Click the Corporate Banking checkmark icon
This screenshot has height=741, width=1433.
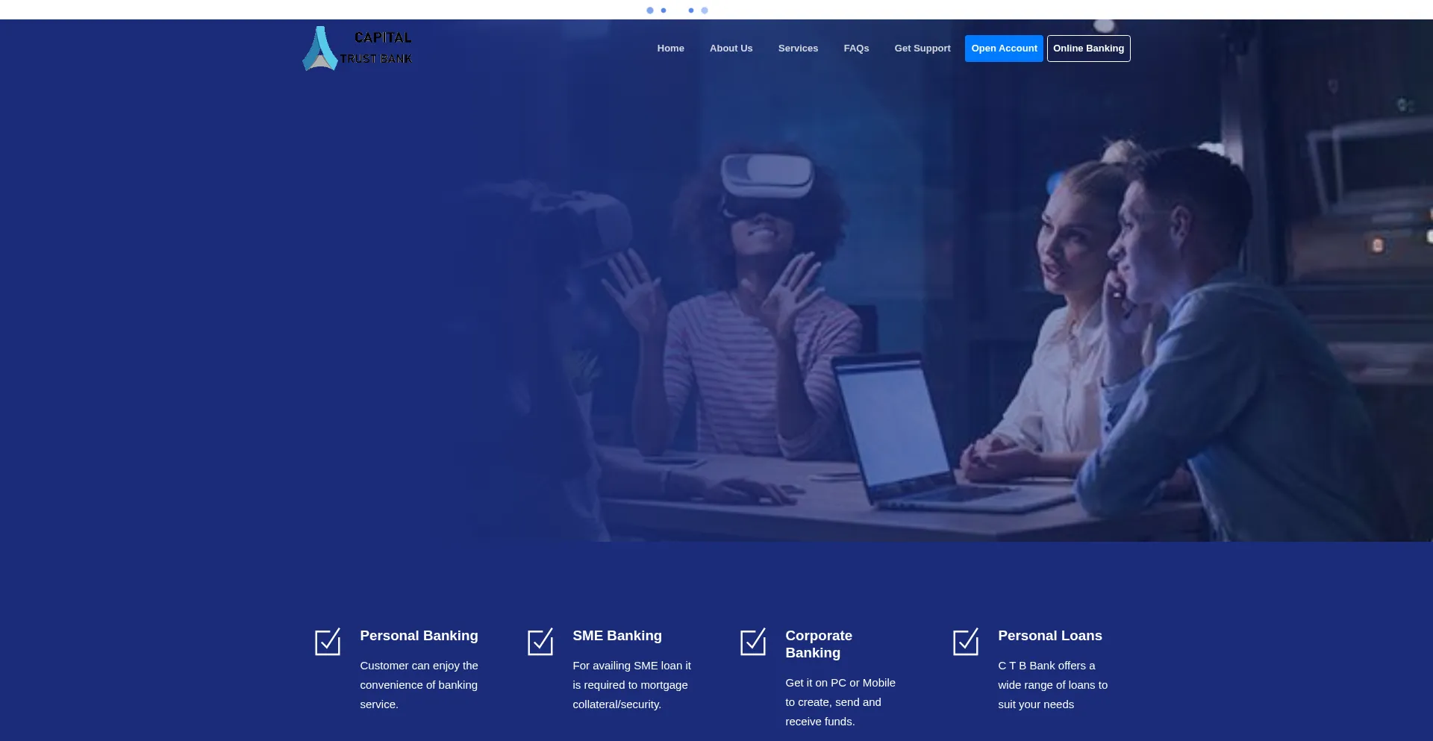point(753,642)
